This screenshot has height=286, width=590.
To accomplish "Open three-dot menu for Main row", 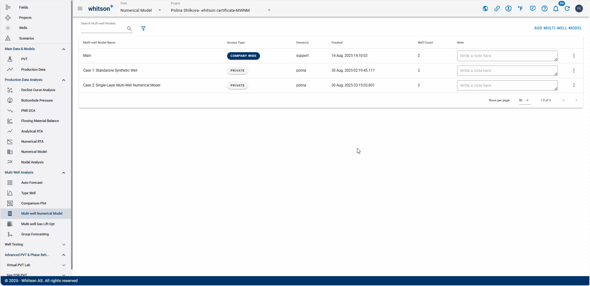I will click(x=574, y=56).
